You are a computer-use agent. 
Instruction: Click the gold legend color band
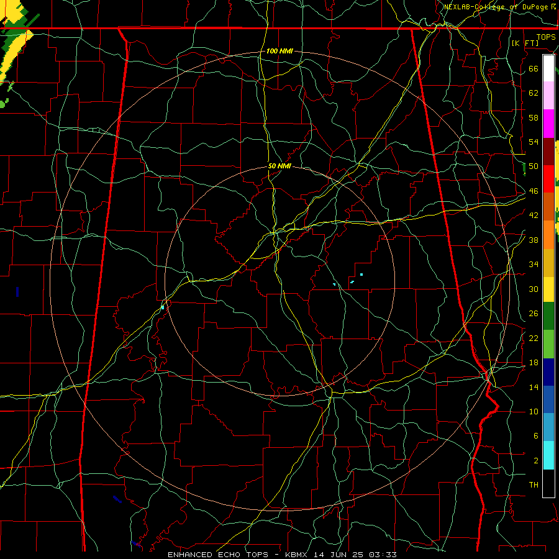[x=548, y=263]
